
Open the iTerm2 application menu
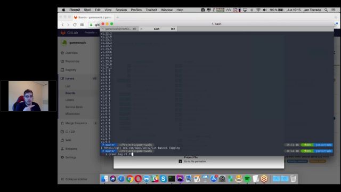75,10
